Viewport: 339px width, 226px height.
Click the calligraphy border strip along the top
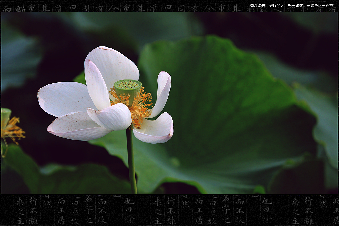tap(119, 7)
